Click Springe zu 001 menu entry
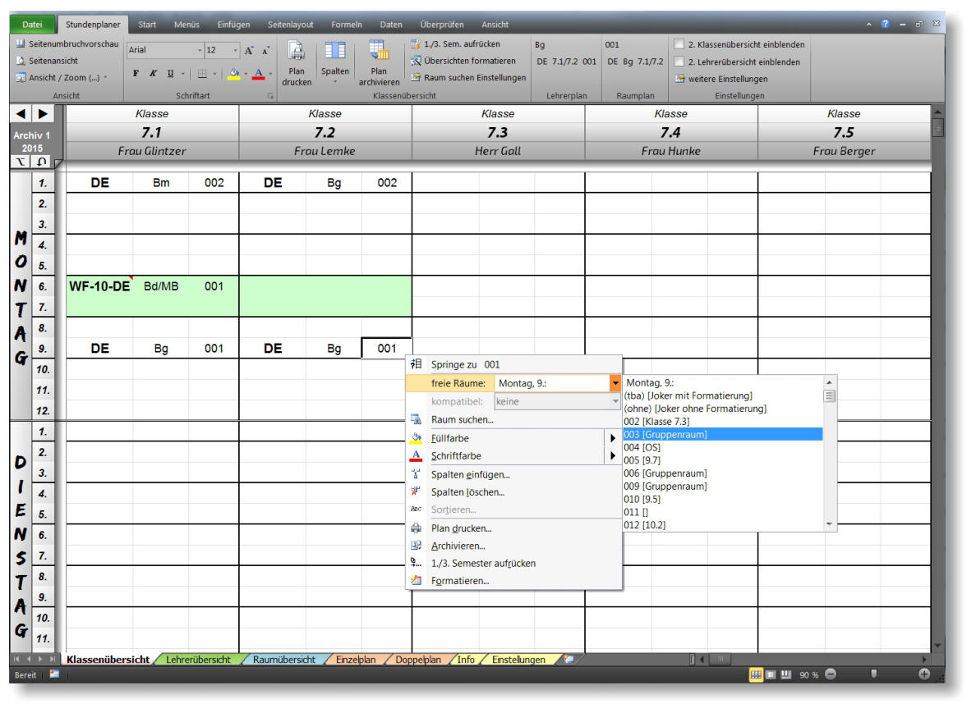Screen dimensions: 976x713 pyautogui.click(x=465, y=364)
